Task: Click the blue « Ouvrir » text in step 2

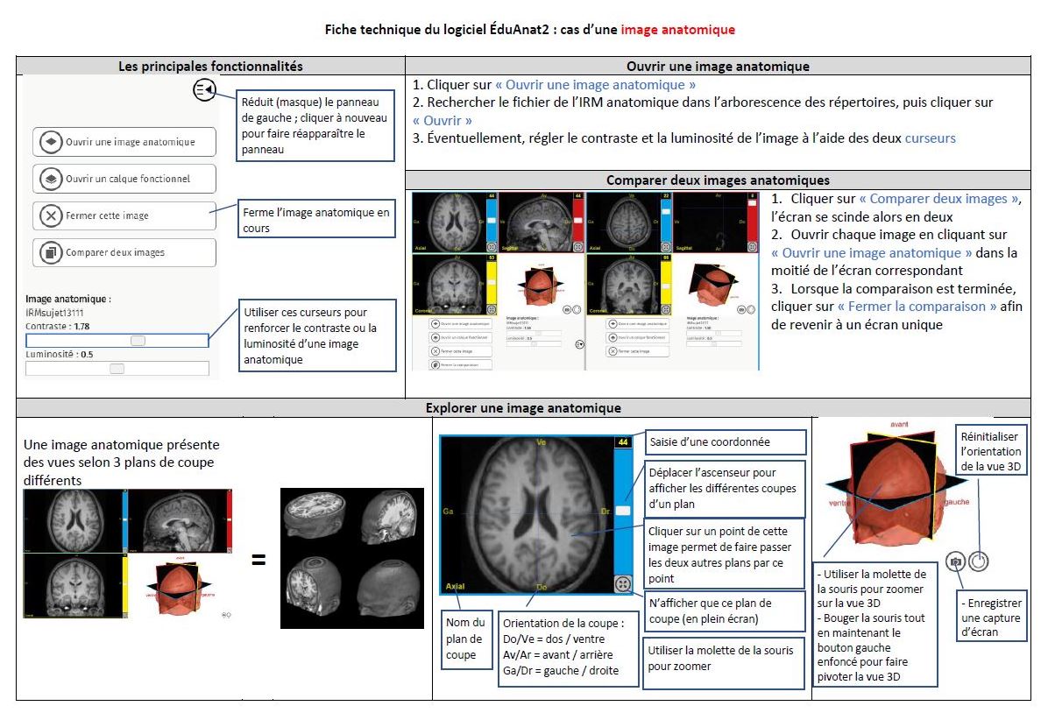Action: [x=442, y=120]
